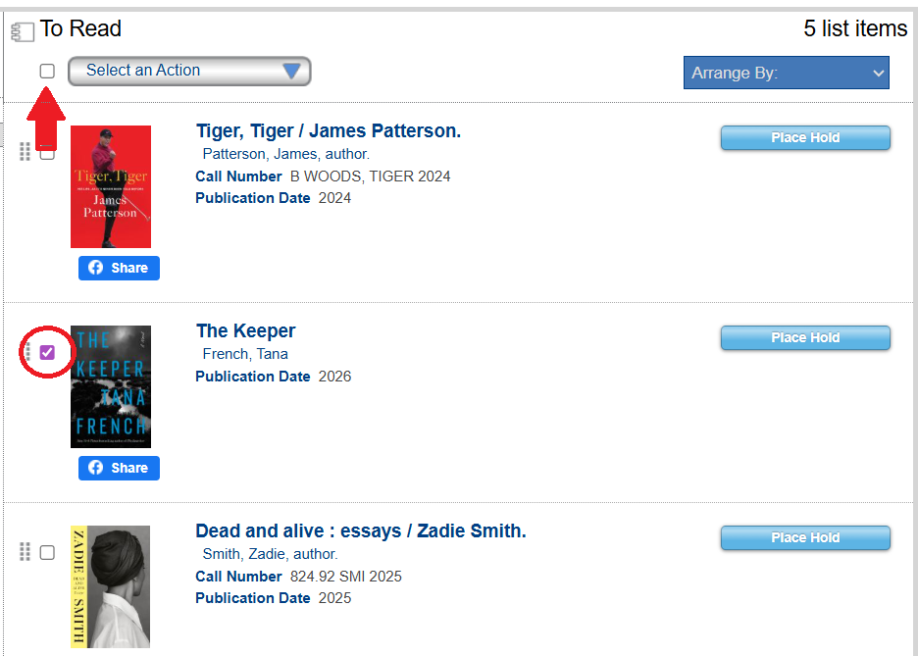Click the Share button below The Keeper
The width and height of the screenshot is (918, 656).
tap(119, 468)
